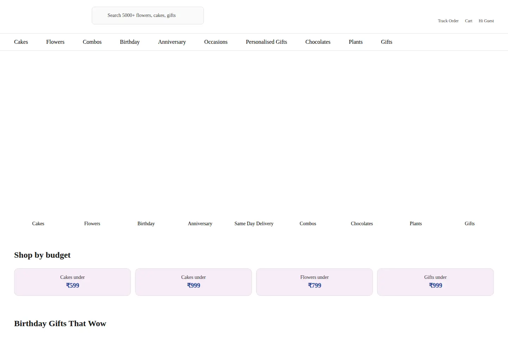508x353 pixels.
Task: Open the Occasions navigation menu
Action: (216, 42)
